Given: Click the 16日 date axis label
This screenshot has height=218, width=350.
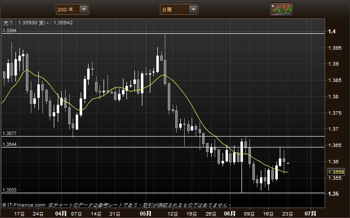Looking at the screenshot, I should pos(268,214).
